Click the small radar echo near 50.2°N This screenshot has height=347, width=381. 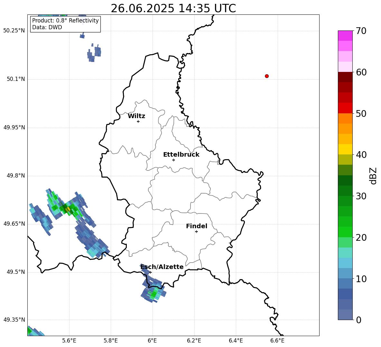[x=94, y=53]
